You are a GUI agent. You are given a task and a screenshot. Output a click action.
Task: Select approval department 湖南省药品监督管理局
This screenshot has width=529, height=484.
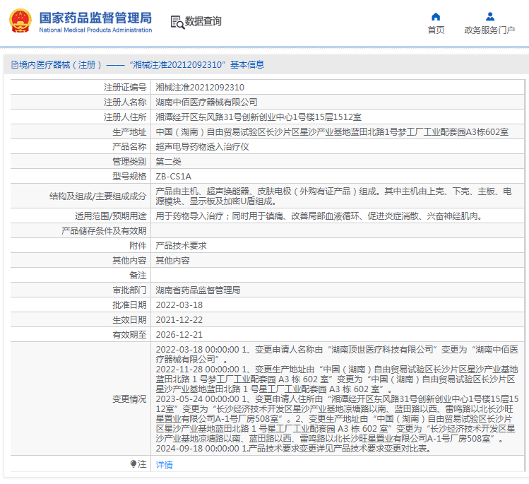pyautogui.click(x=198, y=290)
